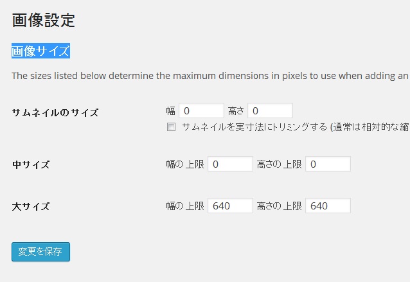Click the 中サイズ row label
The image size is (410, 282).
(31, 164)
